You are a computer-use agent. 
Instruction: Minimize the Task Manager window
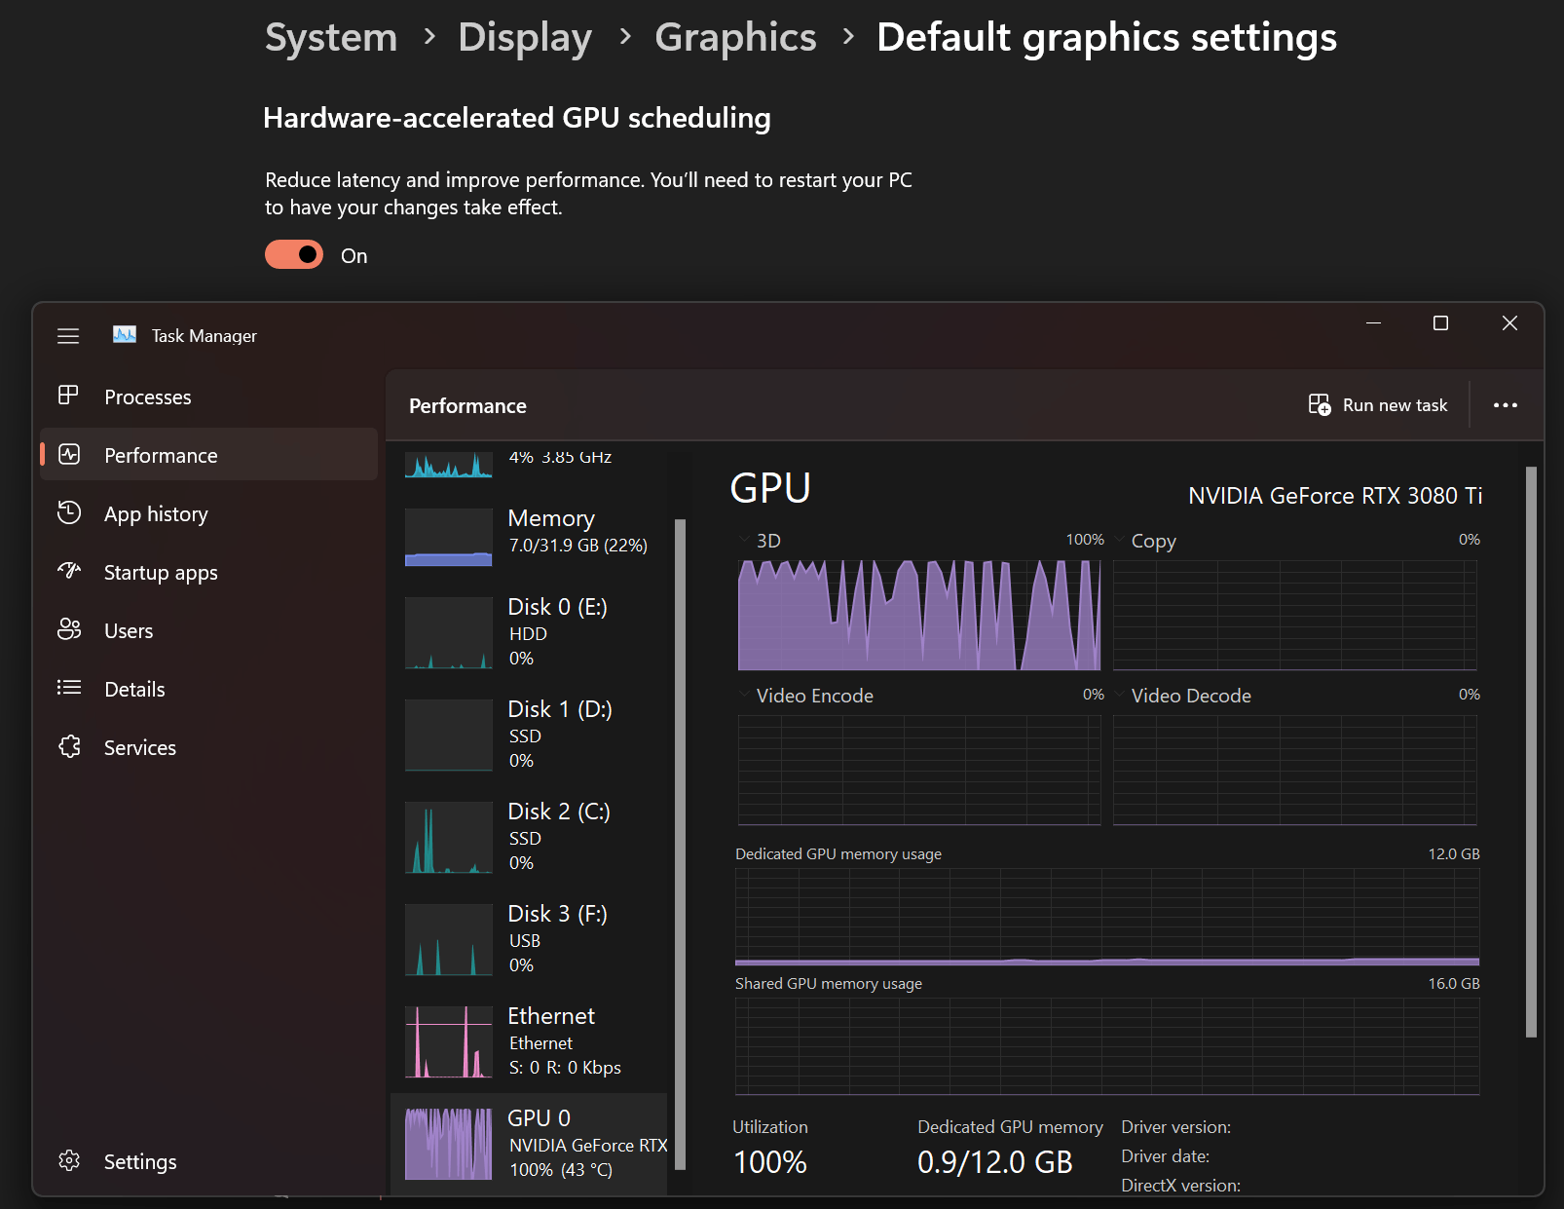[1373, 323]
